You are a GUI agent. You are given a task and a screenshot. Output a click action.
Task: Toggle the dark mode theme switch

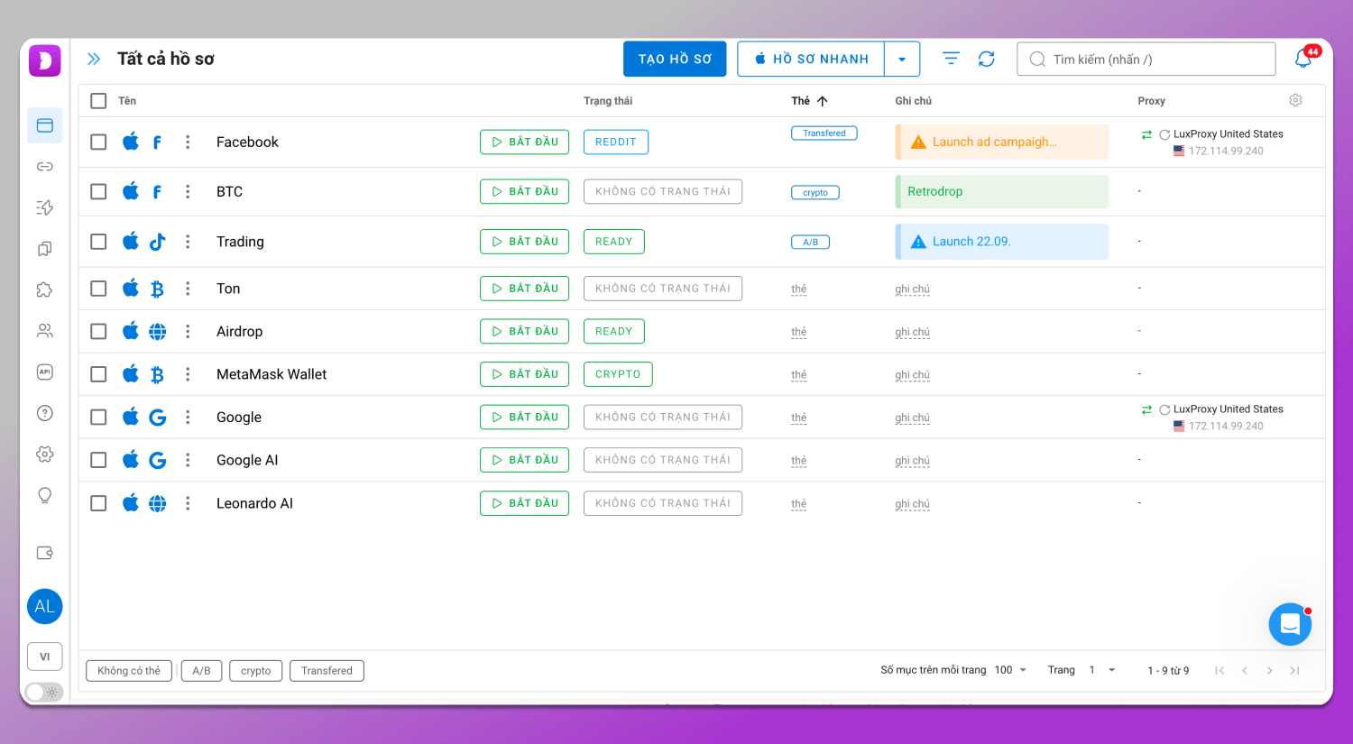coord(43,692)
